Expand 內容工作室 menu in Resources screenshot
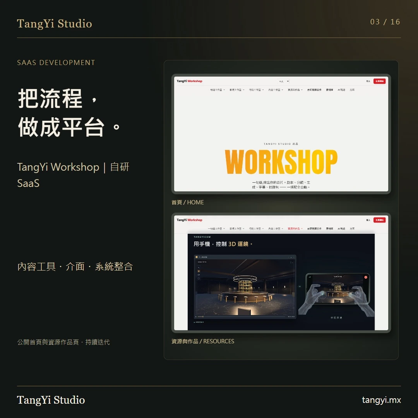The image size is (418, 418). 276,229
